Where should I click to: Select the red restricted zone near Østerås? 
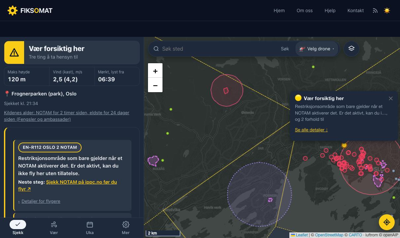click(x=227, y=90)
